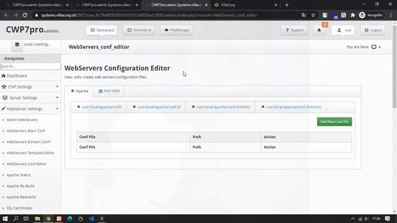Screen dimensions: 397x223
Task: Open Apache Status page
Action: 19,175
